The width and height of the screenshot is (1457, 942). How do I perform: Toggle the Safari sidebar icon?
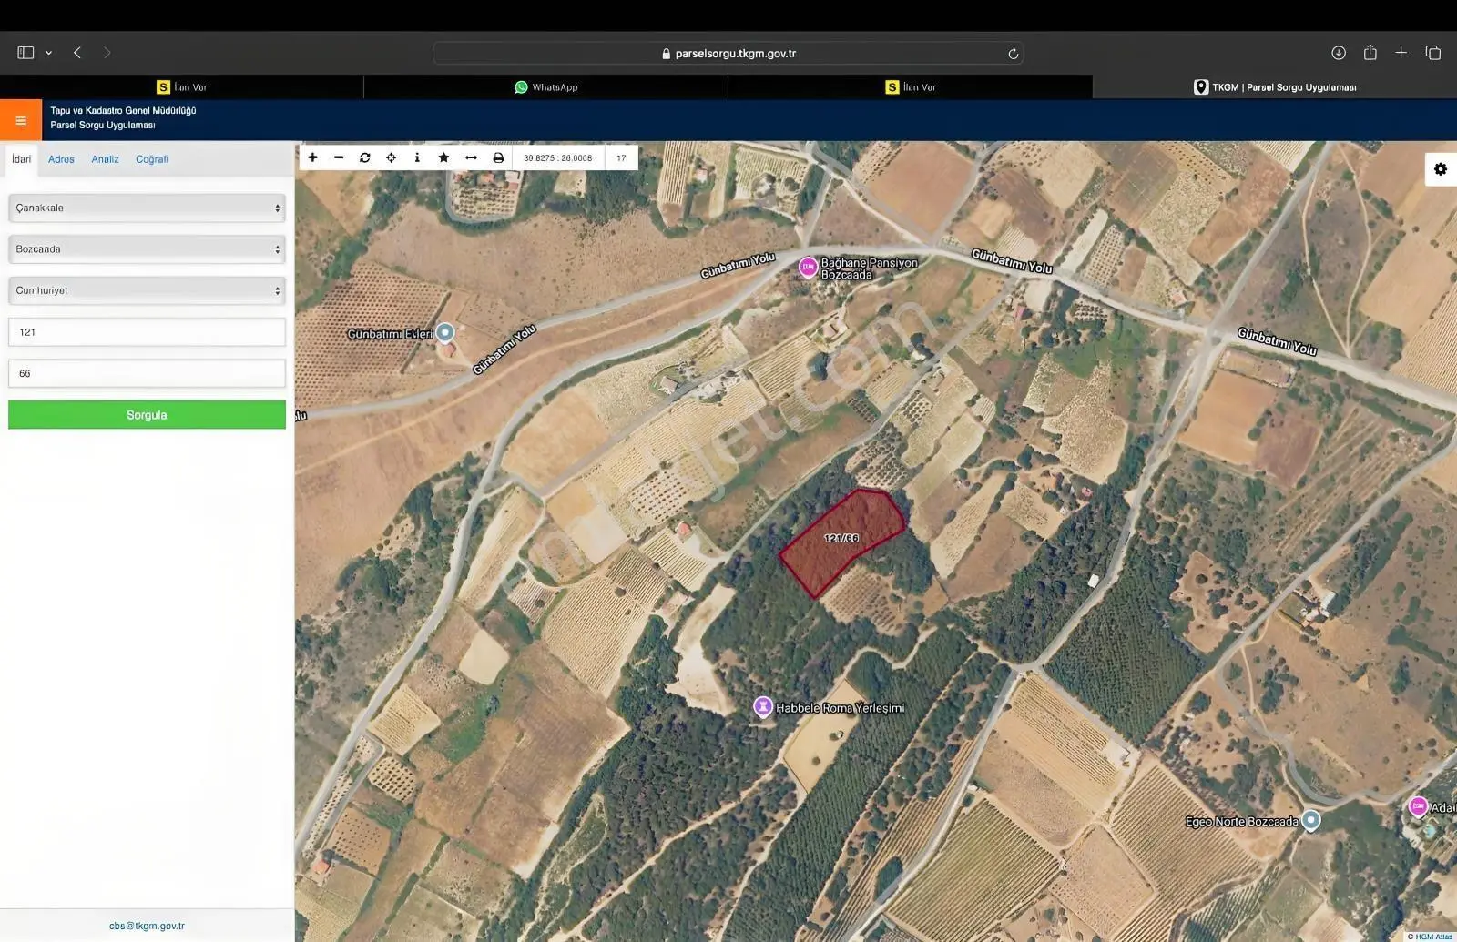(25, 53)
